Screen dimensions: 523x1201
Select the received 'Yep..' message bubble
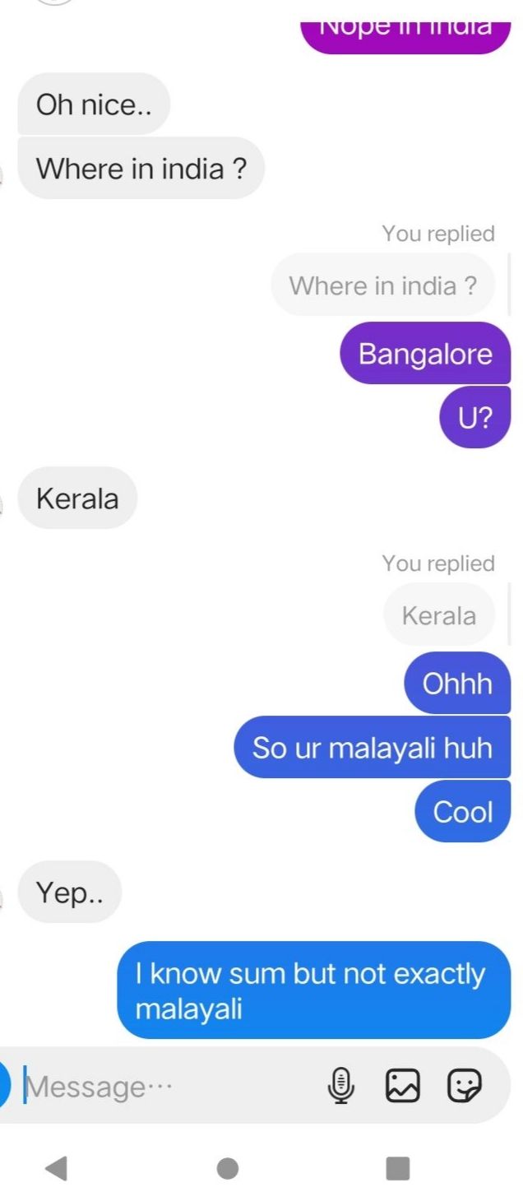tap(69, 893)
